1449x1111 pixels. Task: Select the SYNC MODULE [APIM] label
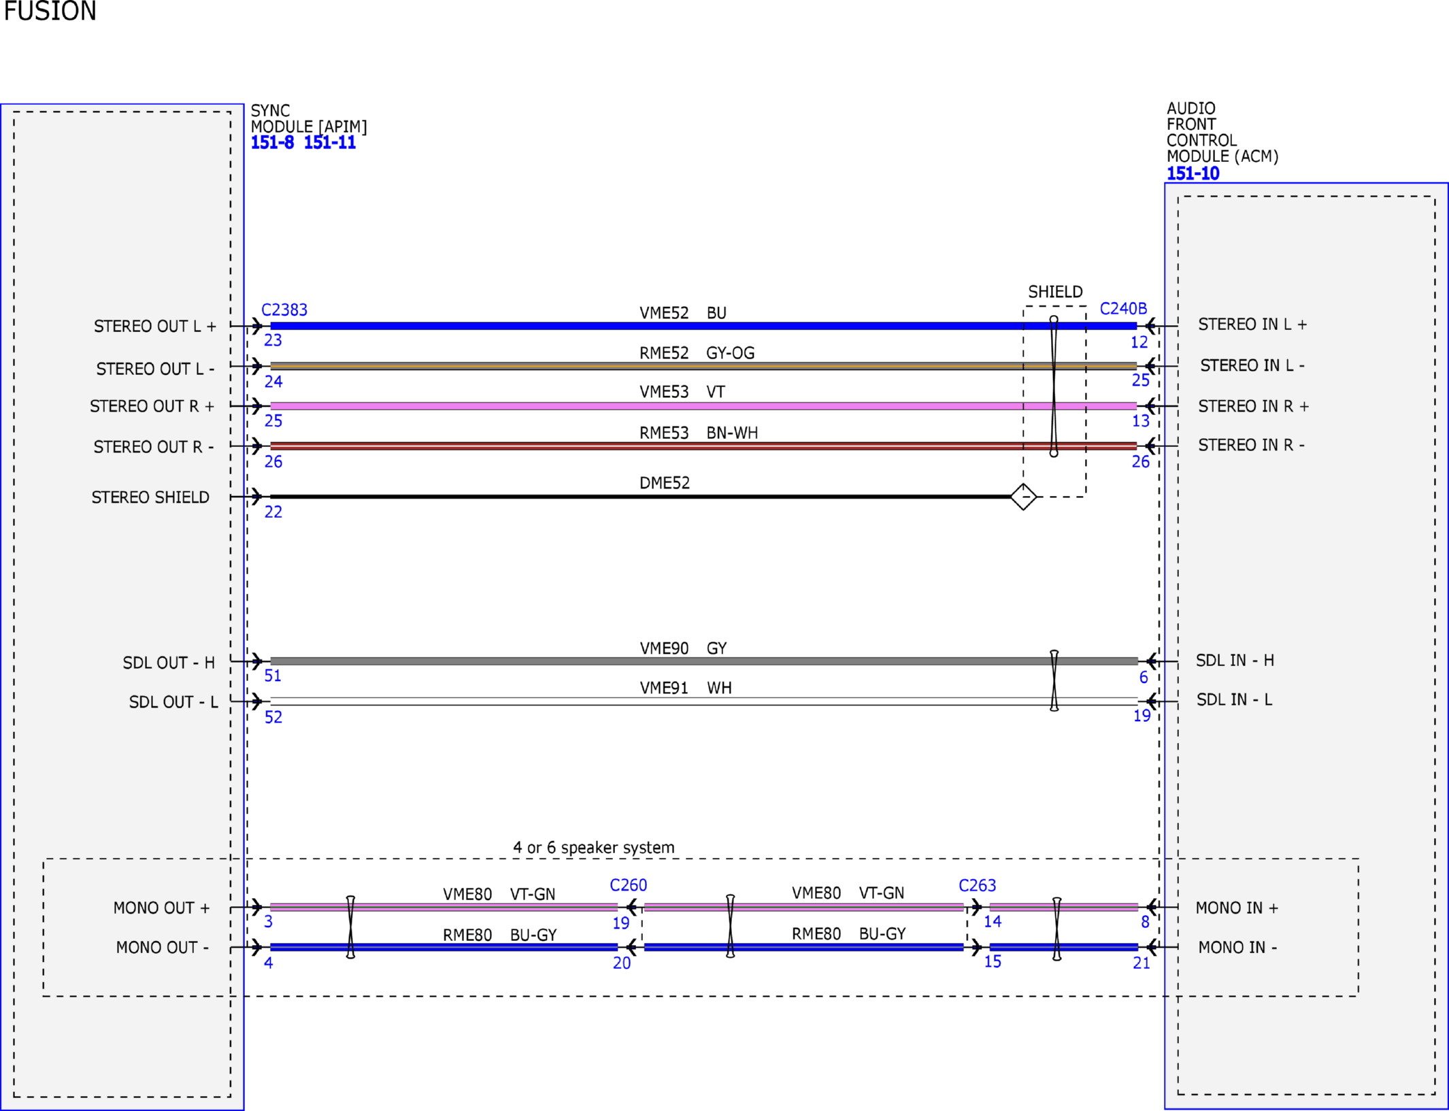309,118
